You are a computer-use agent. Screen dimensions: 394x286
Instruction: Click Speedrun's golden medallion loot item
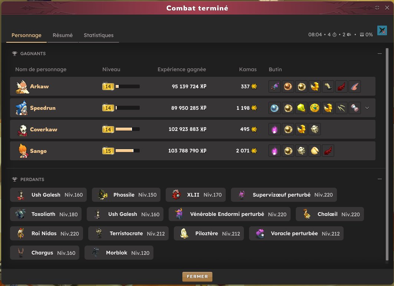315,108
